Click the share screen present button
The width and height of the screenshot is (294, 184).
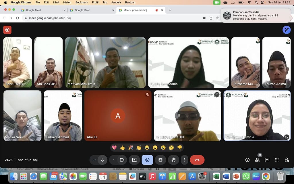pyautogui.click(x=134, y=160)
